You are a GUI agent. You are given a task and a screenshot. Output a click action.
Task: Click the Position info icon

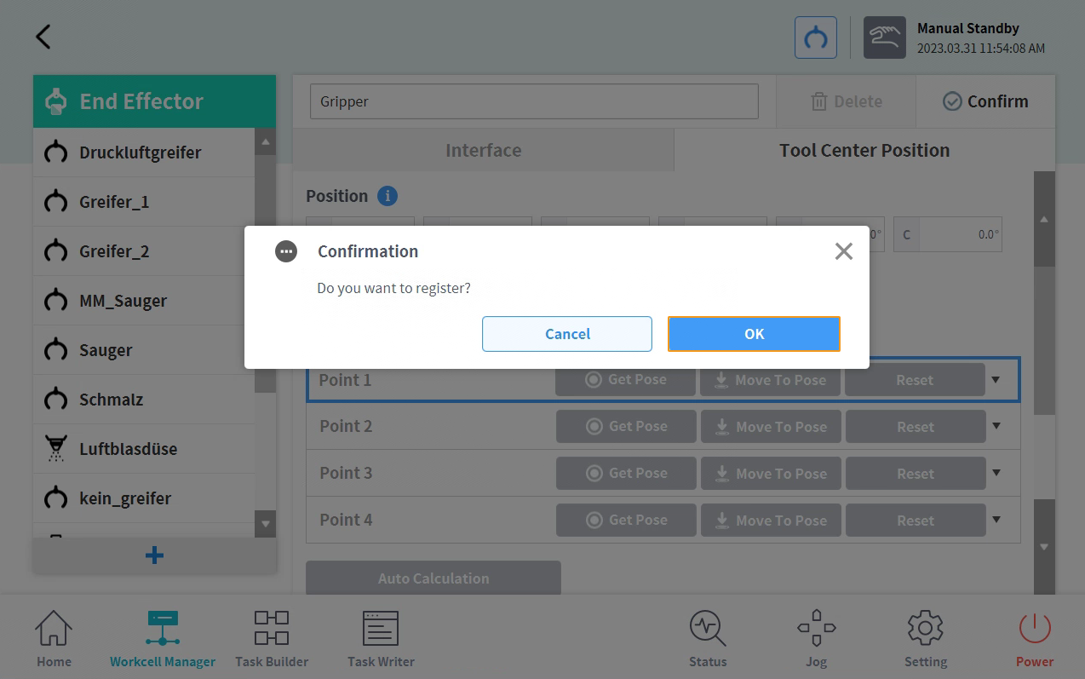click(x=387, y=196)
